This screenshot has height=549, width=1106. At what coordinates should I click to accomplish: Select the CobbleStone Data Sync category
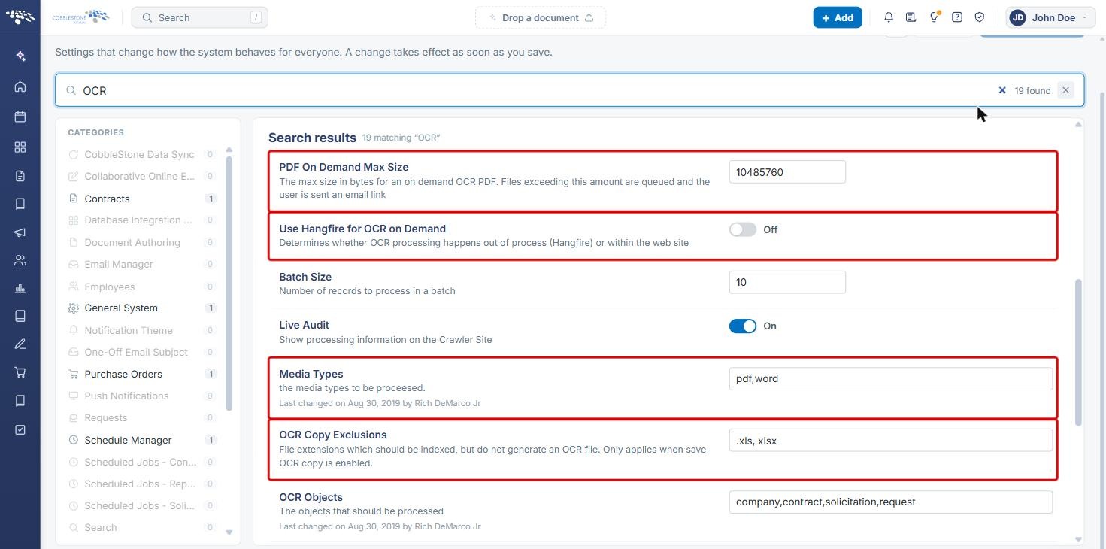point(143,154)
